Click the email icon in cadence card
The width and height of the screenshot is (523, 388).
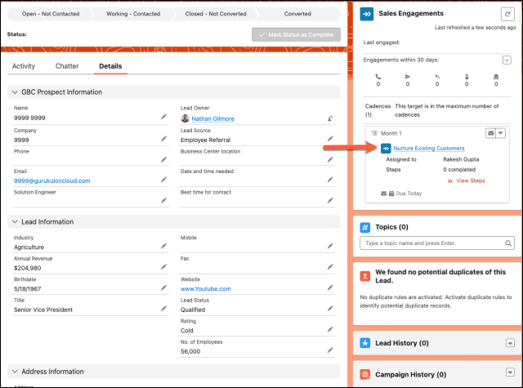(x=489, y=132)
